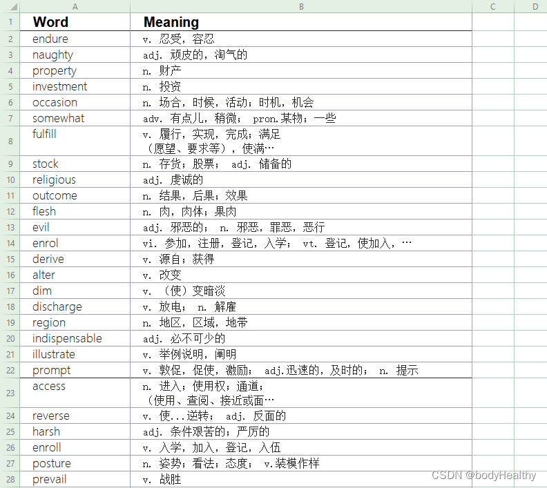Select the cell containing 'derive'
Image resolution: width=547 pixels, height=488 pixels.
pos(75,259)
